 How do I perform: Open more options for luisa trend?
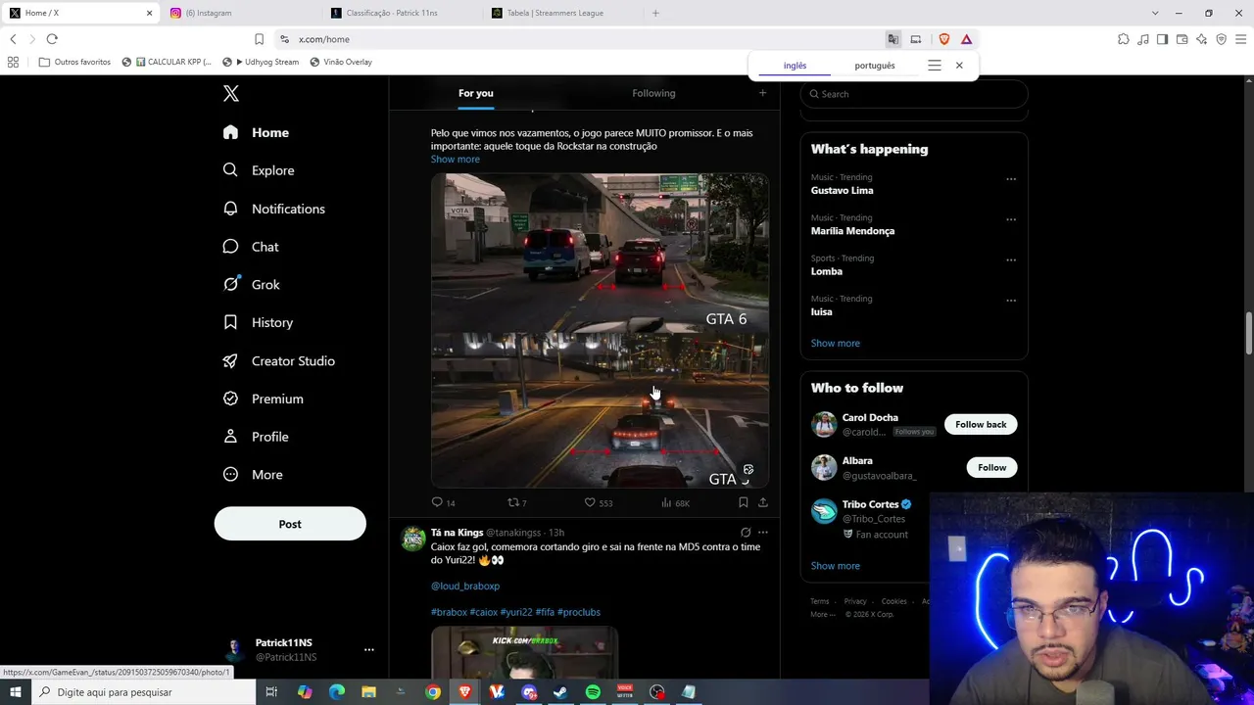pos(1011,301)
